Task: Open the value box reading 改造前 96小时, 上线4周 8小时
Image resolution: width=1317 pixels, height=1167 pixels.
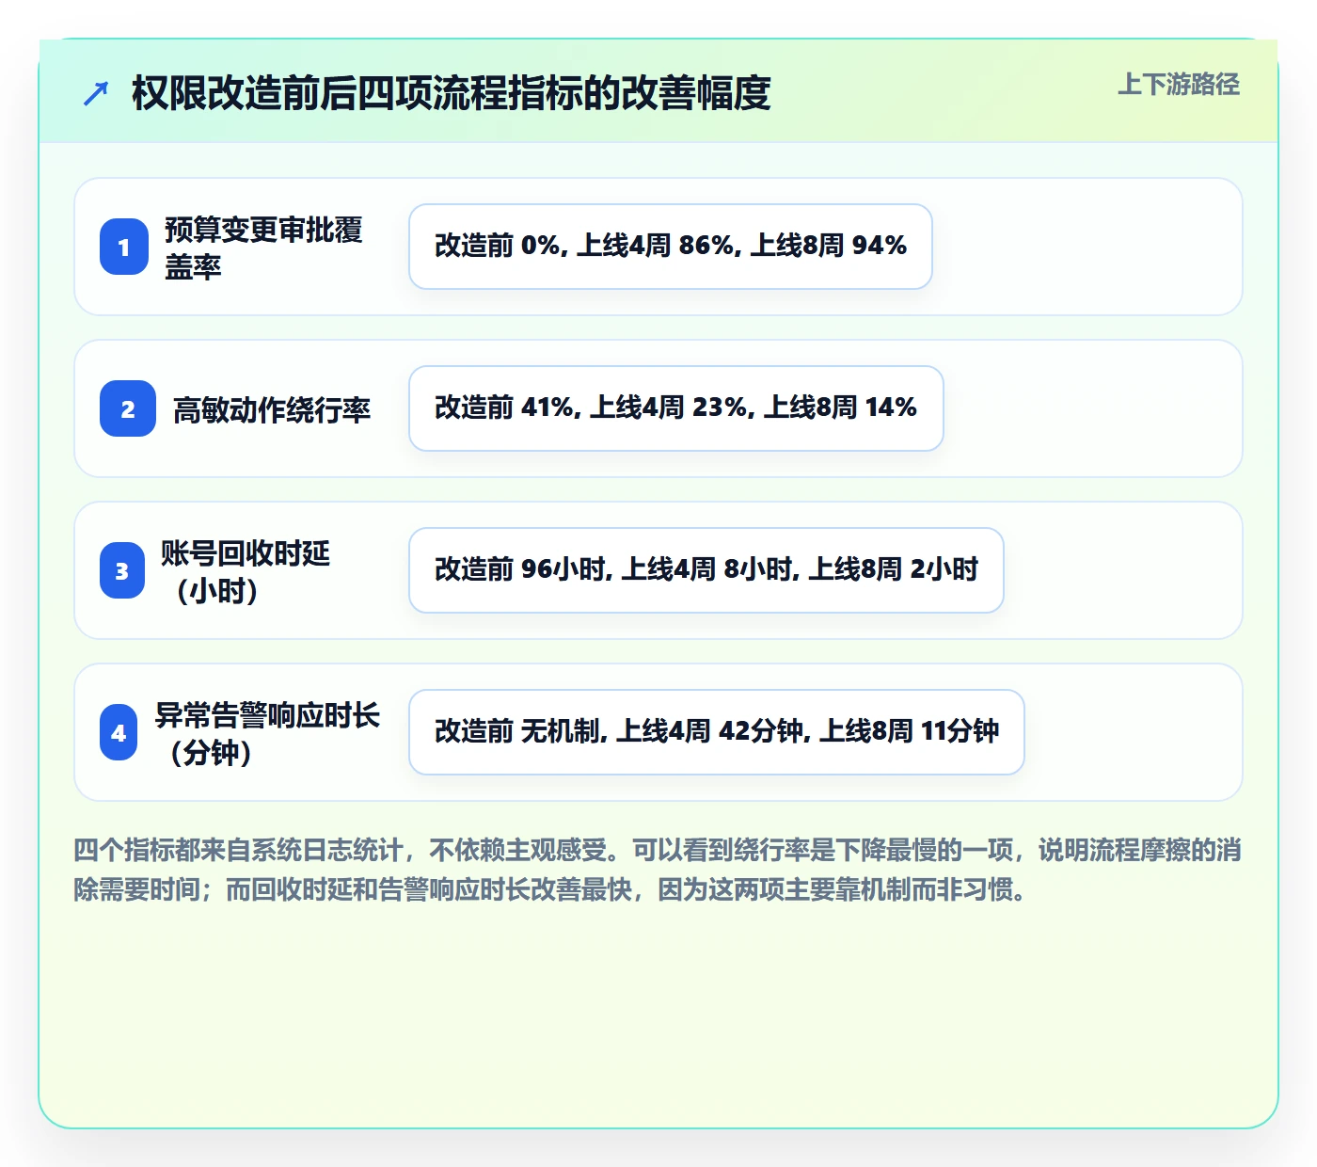Action: [706, 570]
